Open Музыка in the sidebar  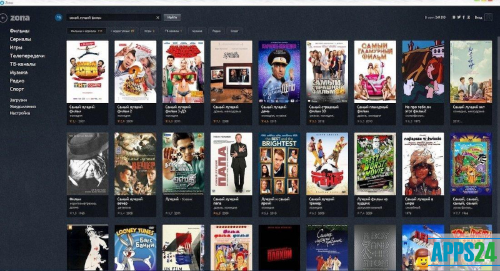point(19,72)
